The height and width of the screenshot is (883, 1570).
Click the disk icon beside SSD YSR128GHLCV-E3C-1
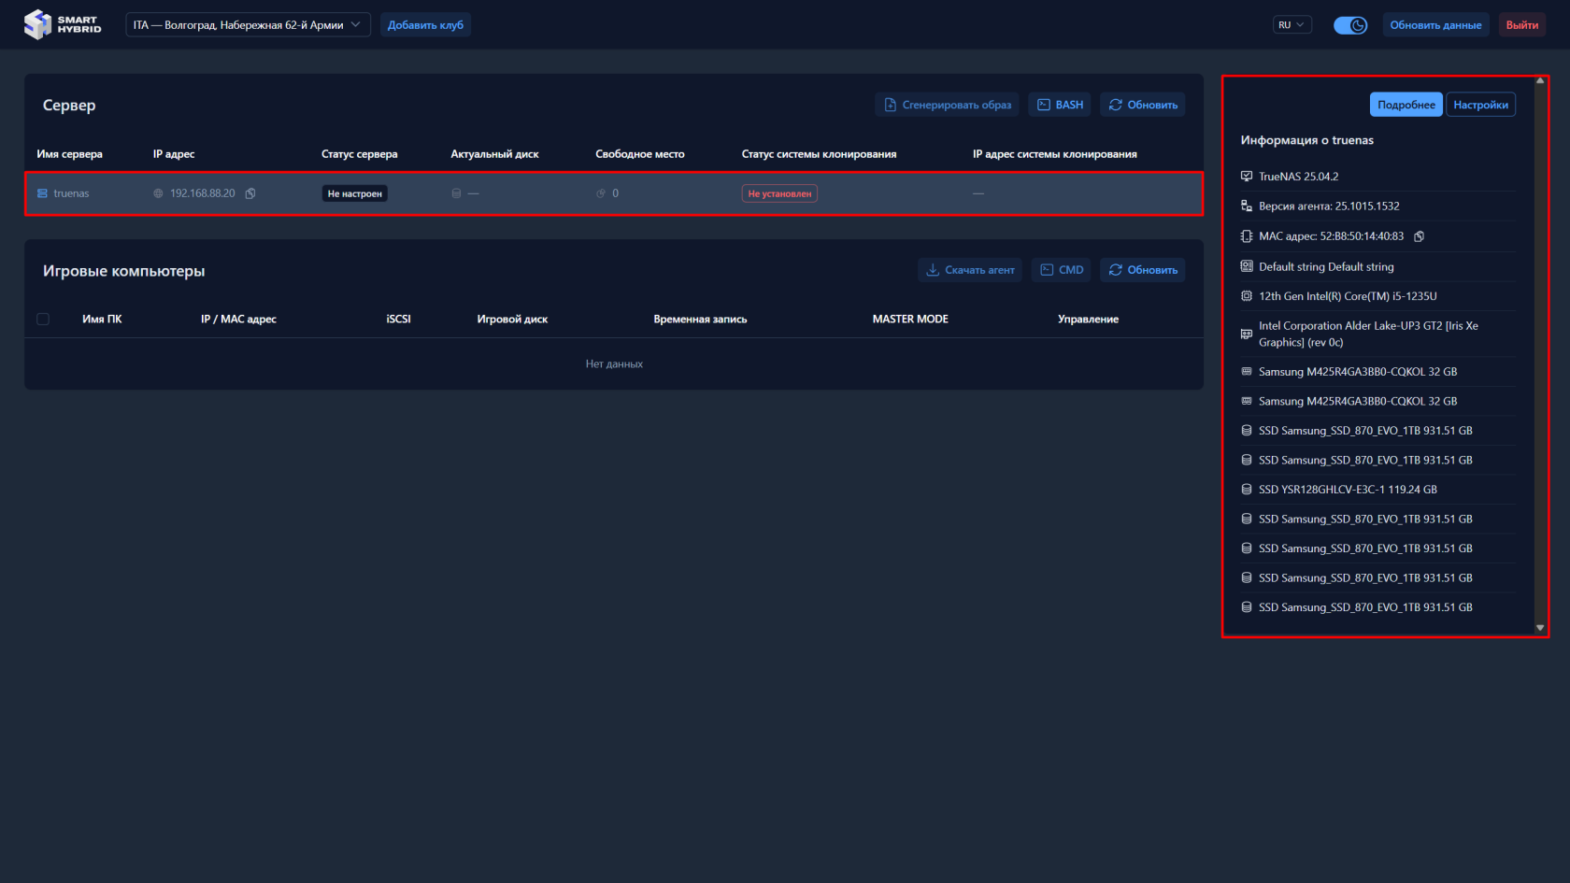[x=1247, y=490]
